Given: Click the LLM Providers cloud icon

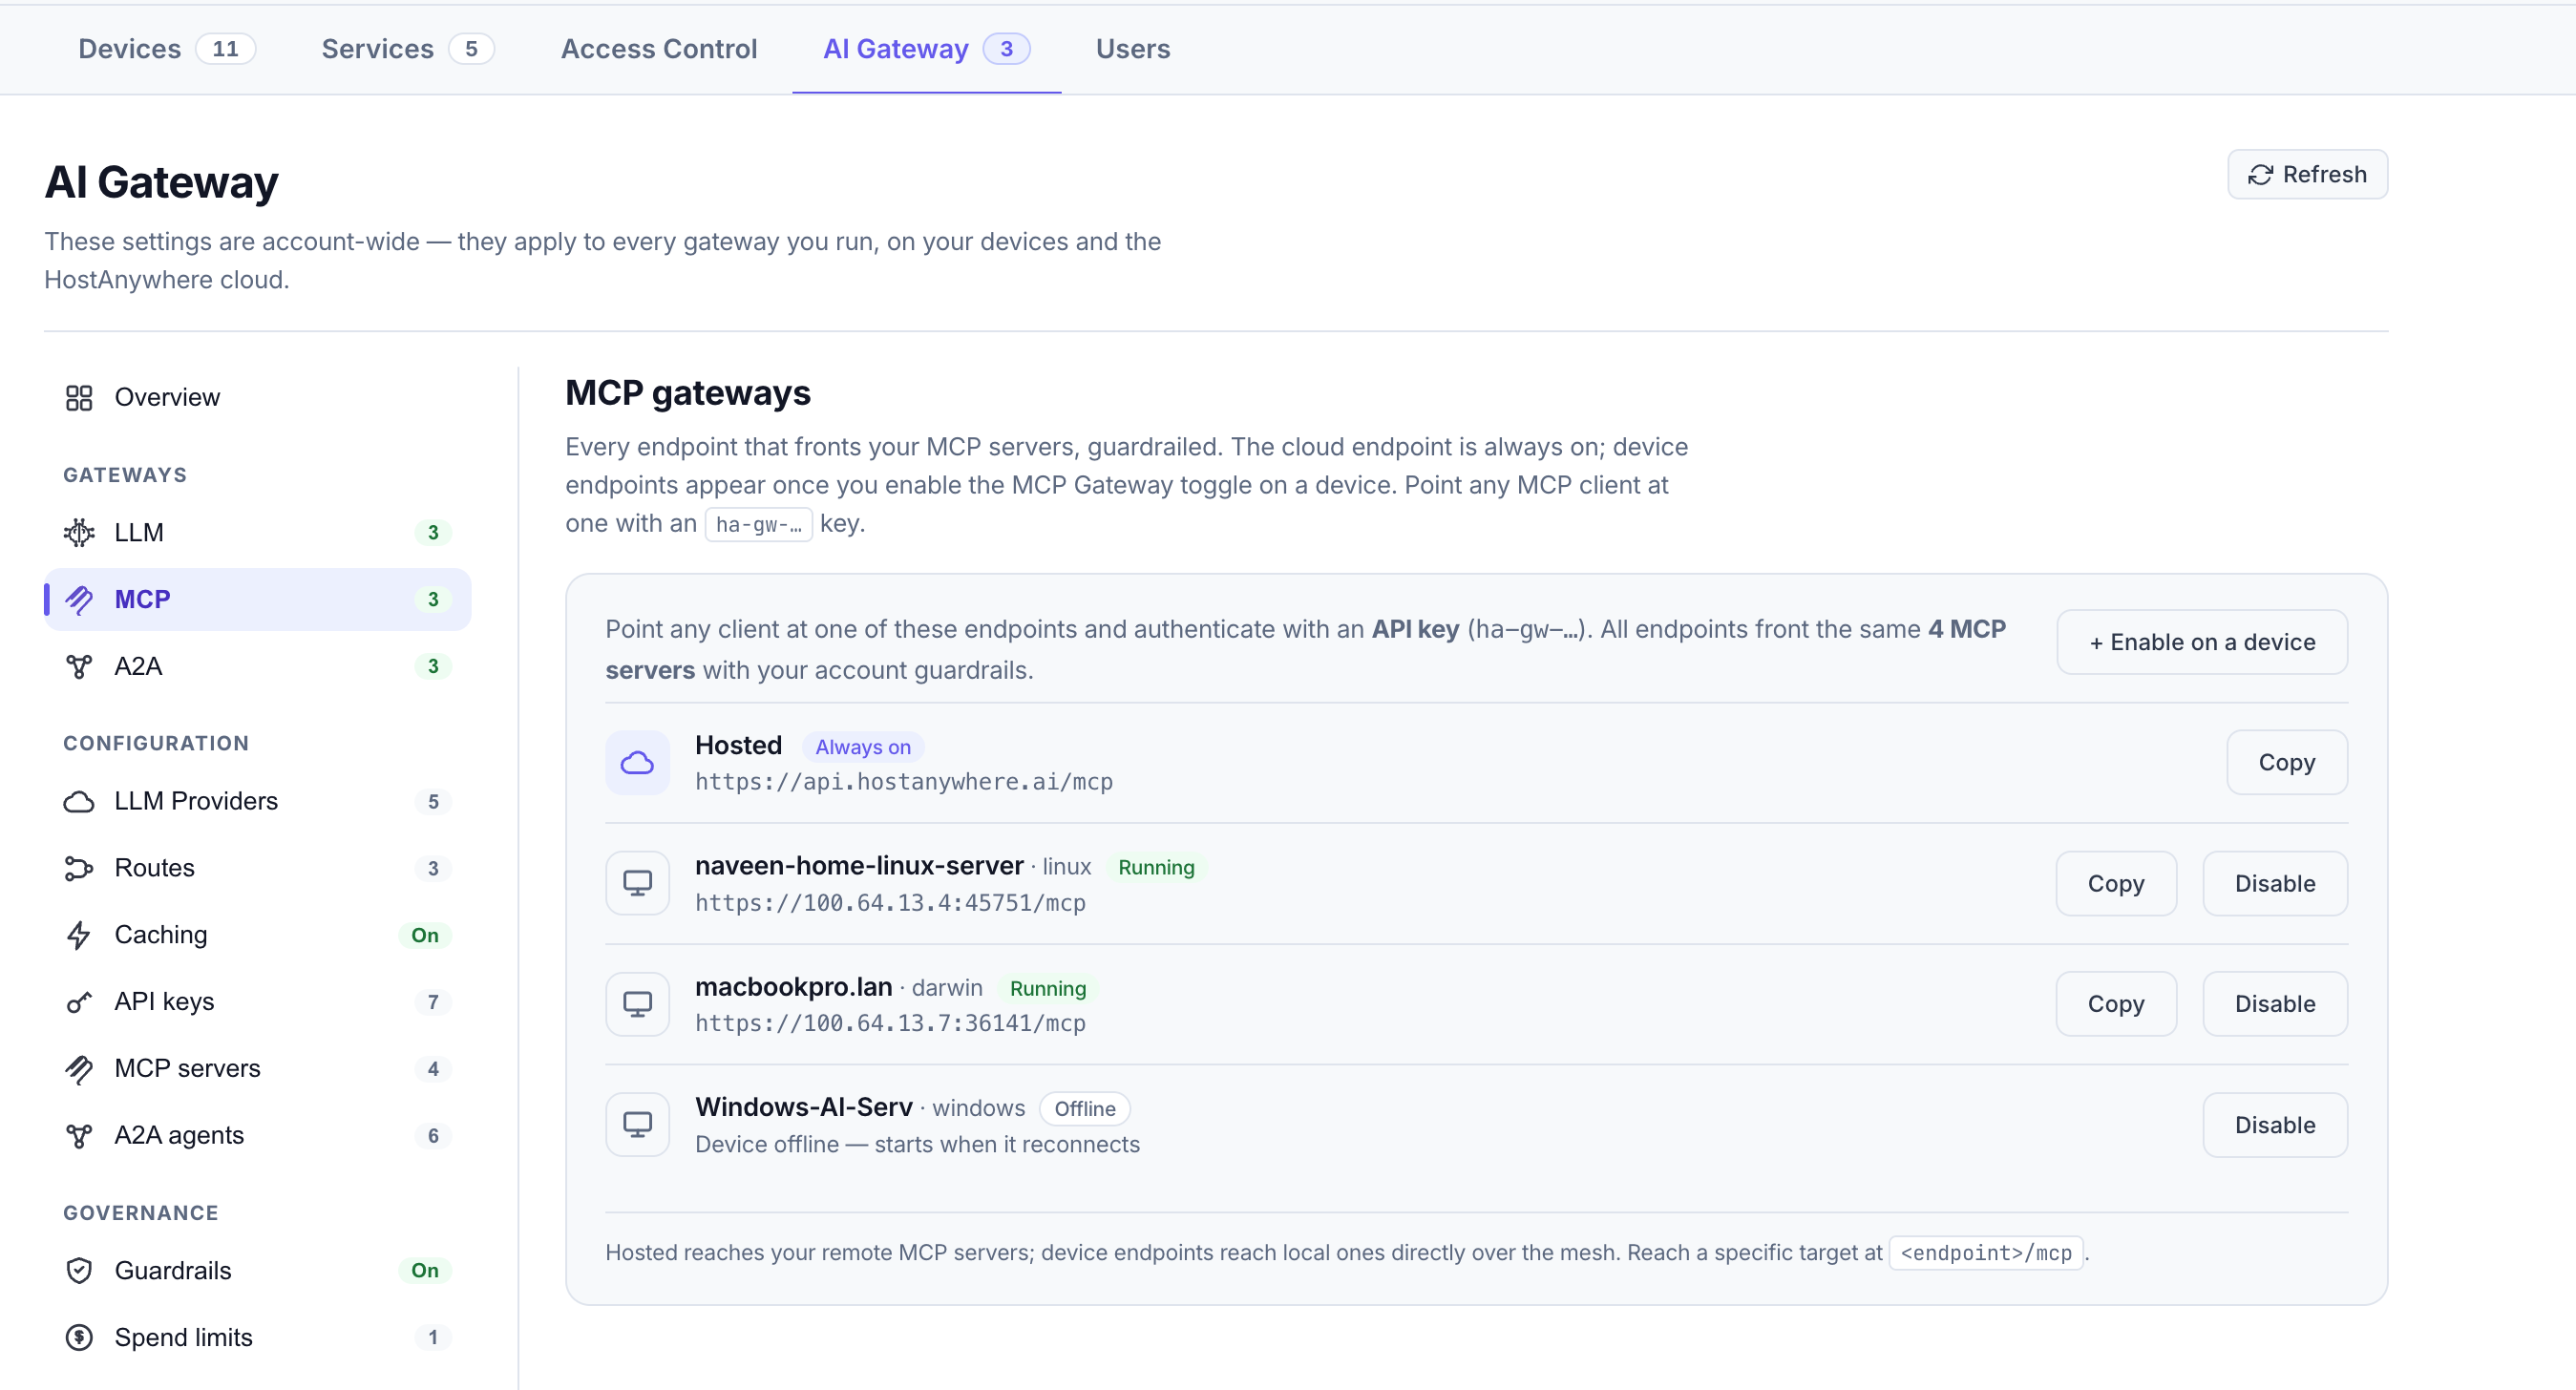Looking at the screenshot, I should click(x=79, y=802).
